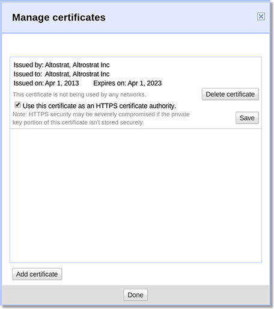Click the 'Use this certificate as an HTTPS certificate authority' label
274x309 pixels.
pos(99,106)
